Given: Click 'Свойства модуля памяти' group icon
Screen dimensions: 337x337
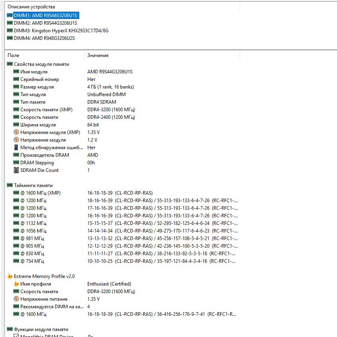Looking at the screenshot, I should point(10,64).
